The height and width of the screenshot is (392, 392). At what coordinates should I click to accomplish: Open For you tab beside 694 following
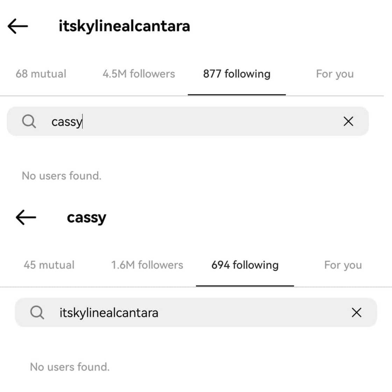[343, 265]
